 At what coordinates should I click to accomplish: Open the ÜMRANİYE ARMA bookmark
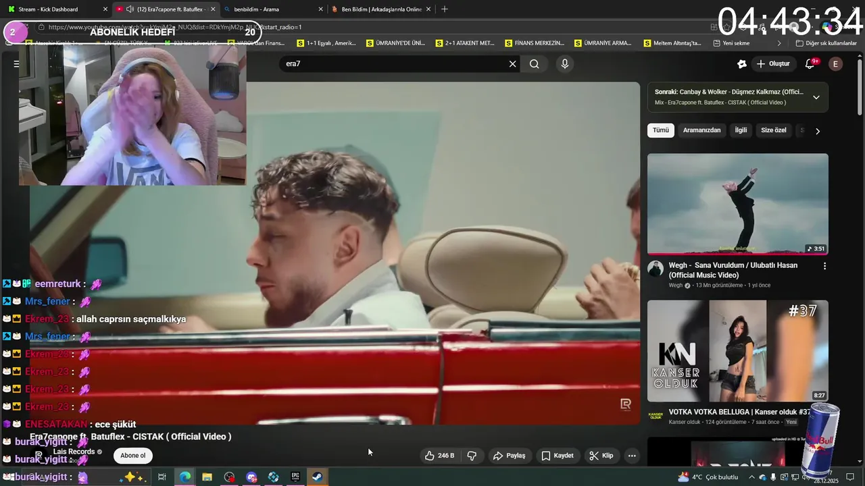pyautogui.click(x=603, y=43)
